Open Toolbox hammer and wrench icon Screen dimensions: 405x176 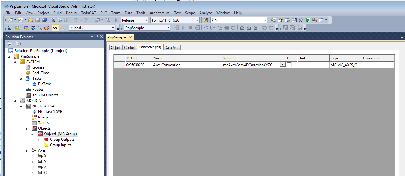point(300,20)
